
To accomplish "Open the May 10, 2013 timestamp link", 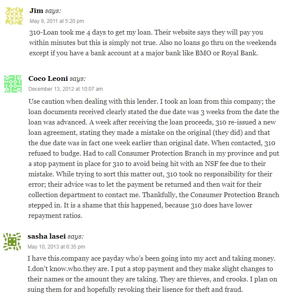I will point(56,247).
